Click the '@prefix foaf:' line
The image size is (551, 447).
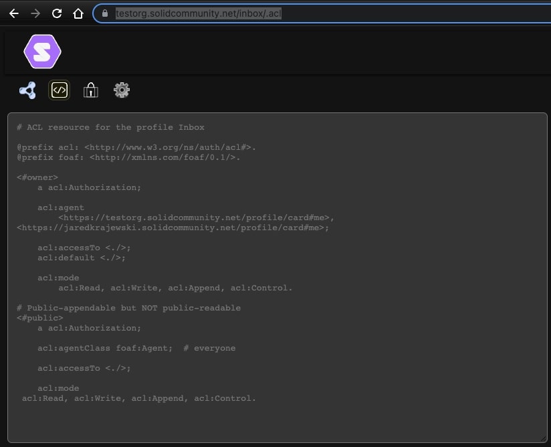(x=128, y=157)
